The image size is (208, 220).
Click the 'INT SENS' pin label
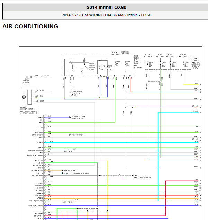pyautogui.click(x=39, y=191)
